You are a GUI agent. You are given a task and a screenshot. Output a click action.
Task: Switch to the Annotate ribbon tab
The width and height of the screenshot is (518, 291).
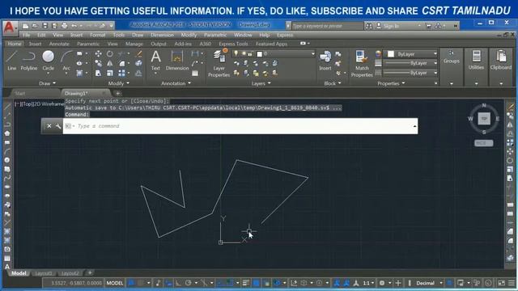click(x=59, y=44)
